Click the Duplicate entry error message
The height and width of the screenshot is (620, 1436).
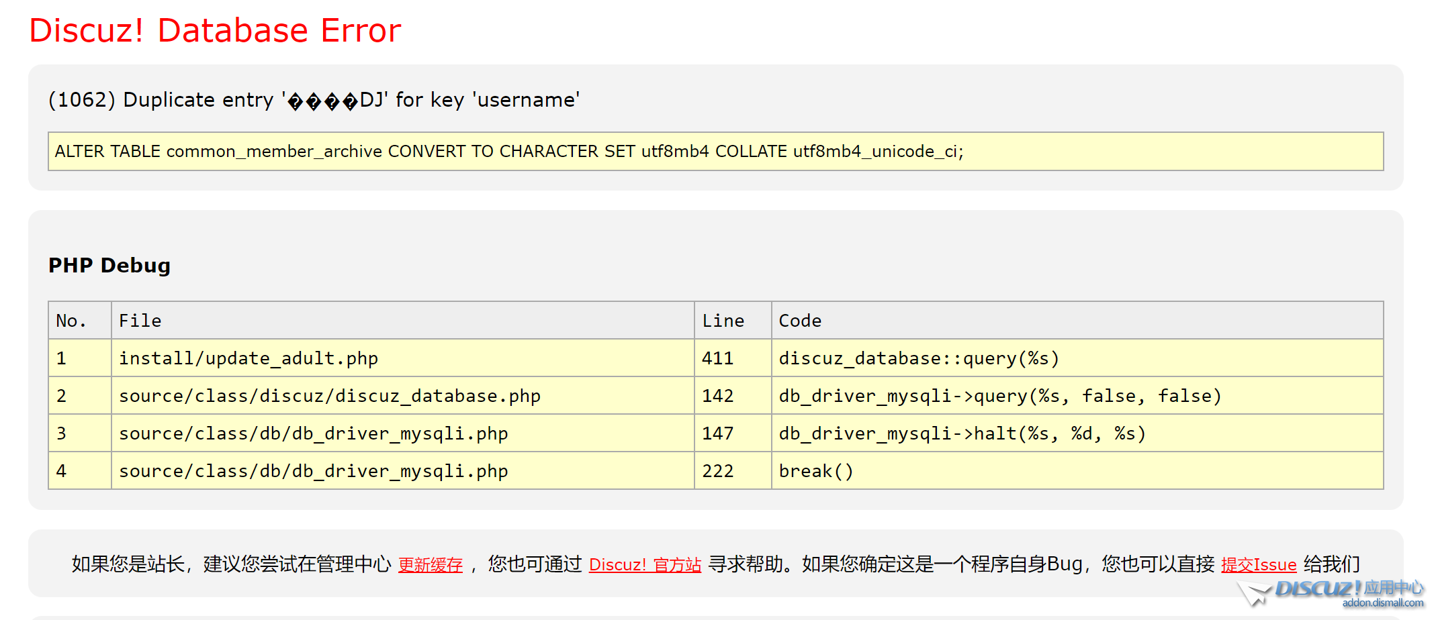[314, 100]
